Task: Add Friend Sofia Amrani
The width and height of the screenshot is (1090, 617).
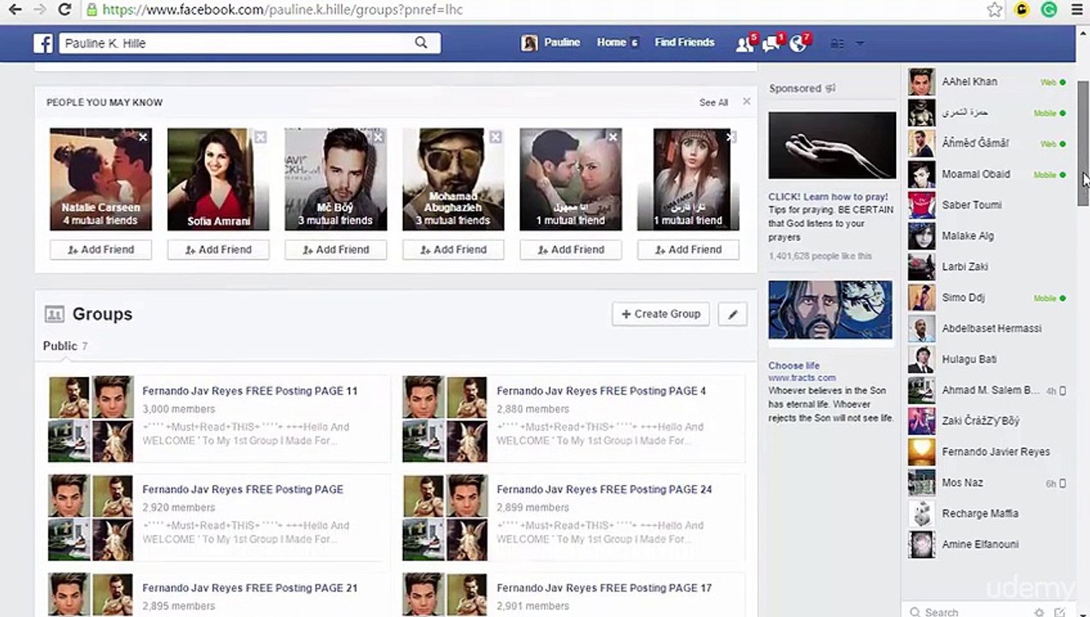Action: tap(218, 249)
